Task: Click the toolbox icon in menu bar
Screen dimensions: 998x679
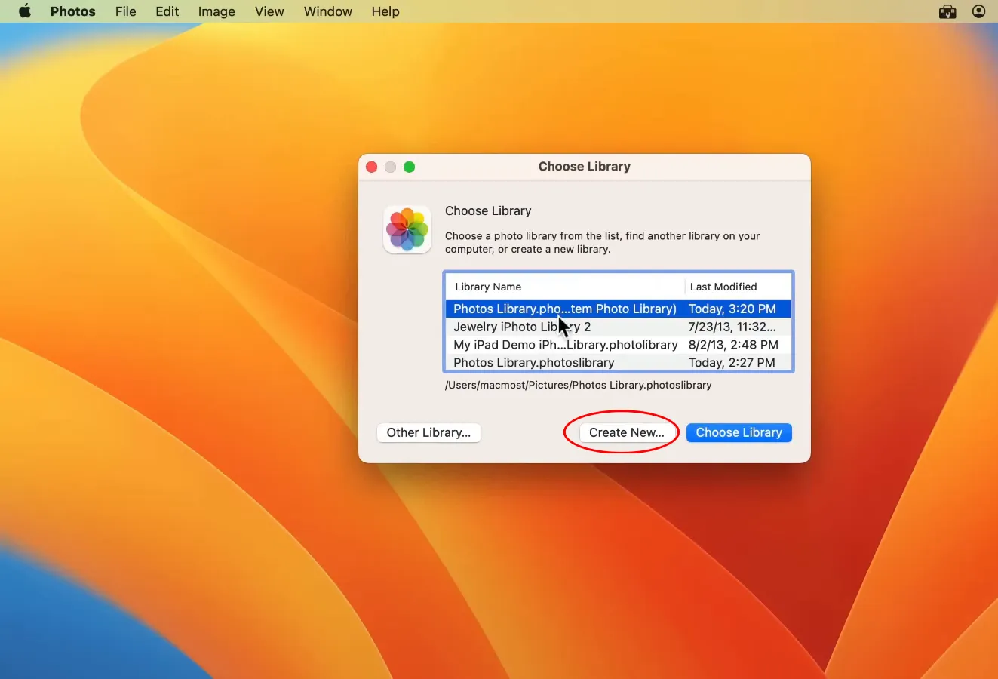Action: coord(947,11)
